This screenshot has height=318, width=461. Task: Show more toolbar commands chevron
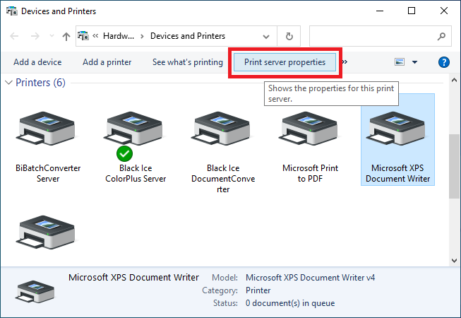pyautogui.click(x=345, y=61)
